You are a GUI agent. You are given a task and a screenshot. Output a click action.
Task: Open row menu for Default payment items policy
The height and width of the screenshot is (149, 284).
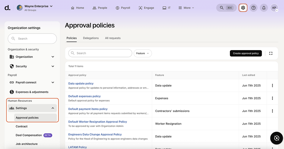pos(272,111)
